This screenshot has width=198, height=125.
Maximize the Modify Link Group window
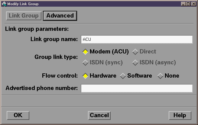(x=188, y=4)
